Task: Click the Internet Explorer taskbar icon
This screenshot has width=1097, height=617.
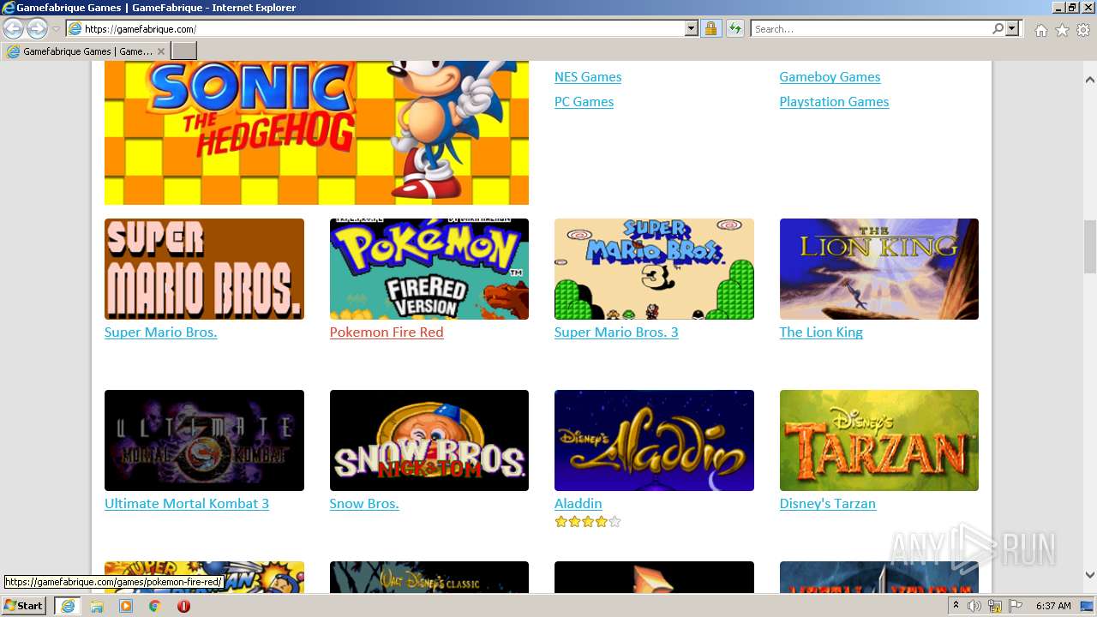Action: pyautogui.click(x=67, y=606)
